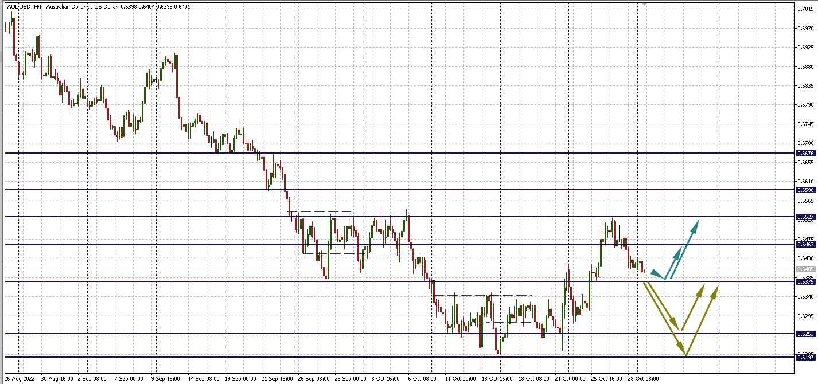Click the 0.6590 price level label
Viewport: 818px width, 384px height.
click(x=805, y=190)
